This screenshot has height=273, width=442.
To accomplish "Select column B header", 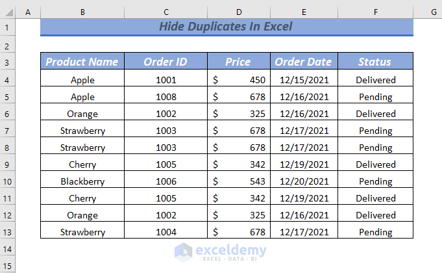I will 82,12.
